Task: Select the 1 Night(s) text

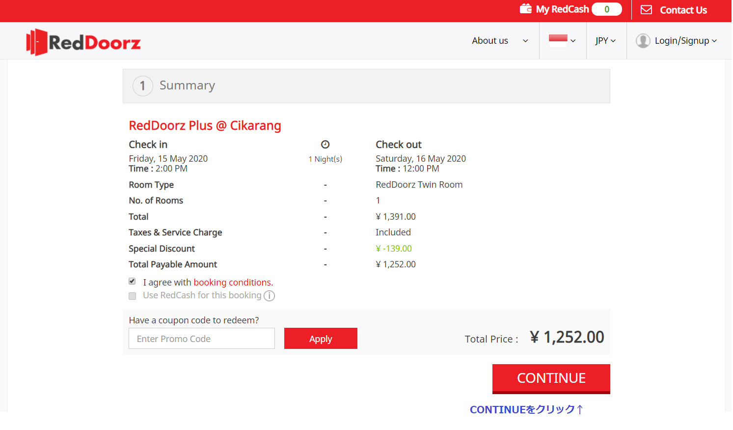Action: tap(325, 159)
